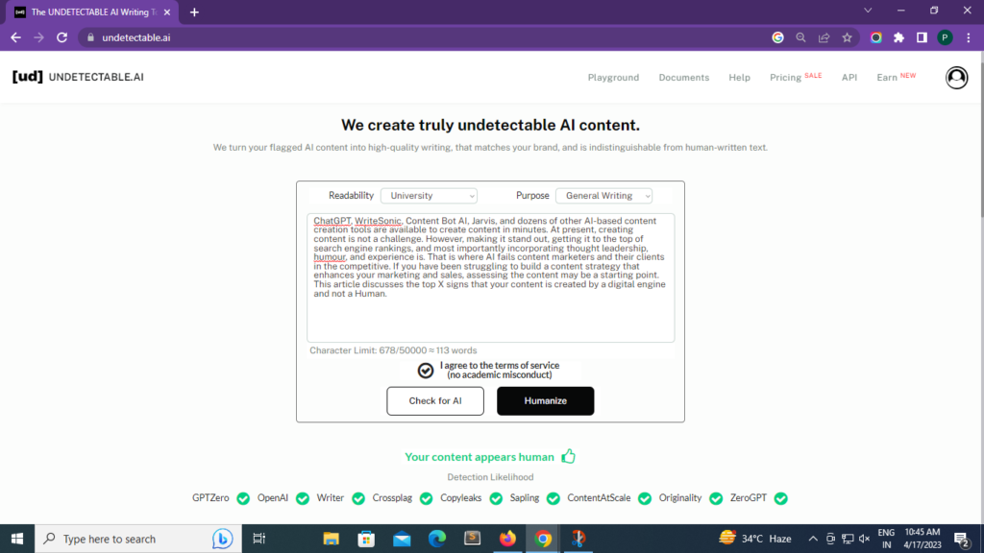Click the Writer green checkmark
The height and width of the screenshot is (553, 984).
358,498
